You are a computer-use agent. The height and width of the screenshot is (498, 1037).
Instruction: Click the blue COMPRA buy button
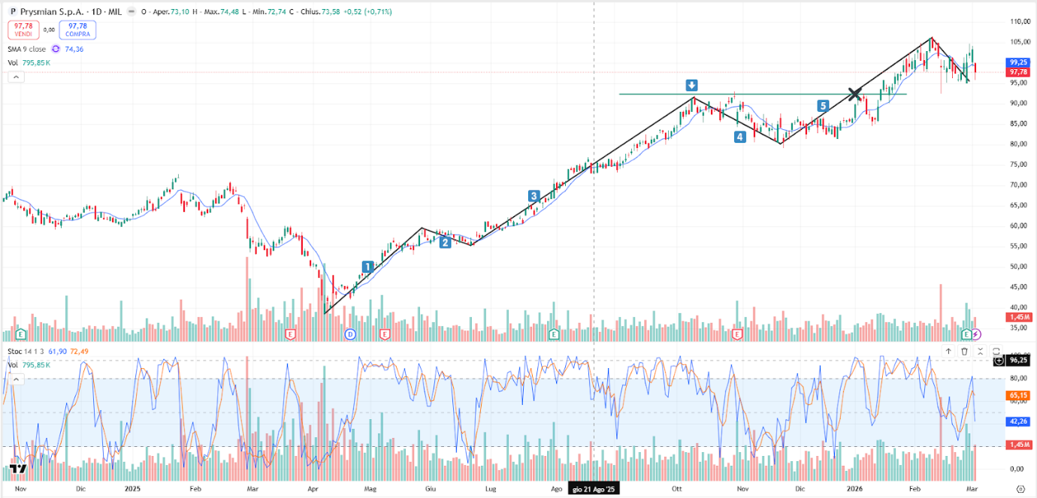78,29
